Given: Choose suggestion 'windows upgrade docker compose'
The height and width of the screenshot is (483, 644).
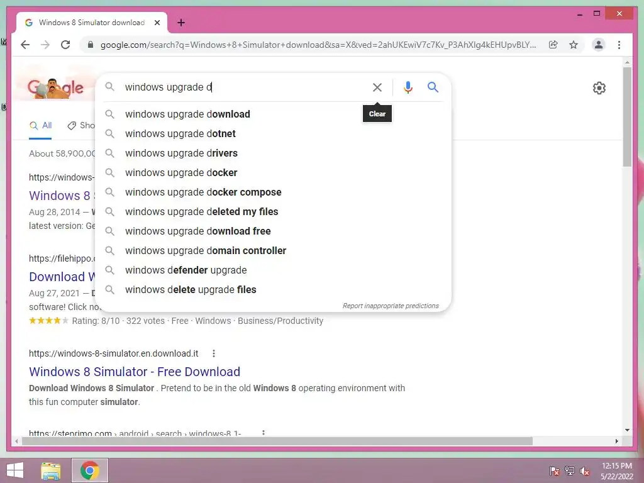Looking at the screenshot, I should 273,192.
